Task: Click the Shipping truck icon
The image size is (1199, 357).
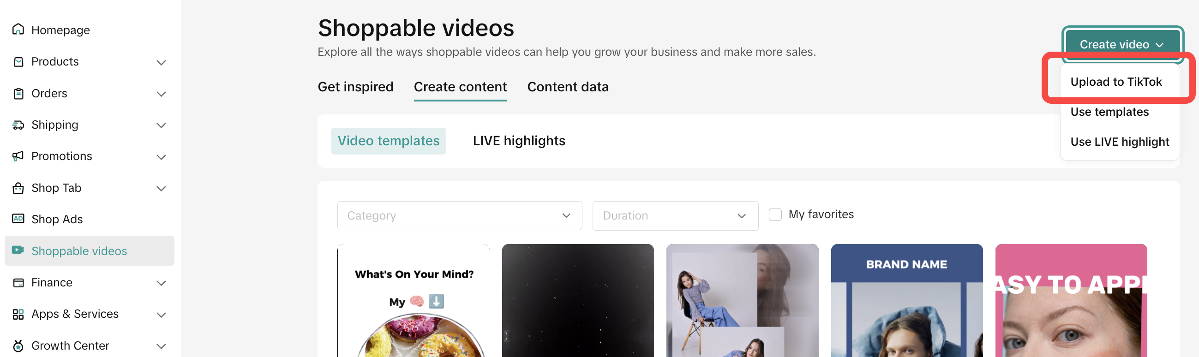Action: point(18,125)
